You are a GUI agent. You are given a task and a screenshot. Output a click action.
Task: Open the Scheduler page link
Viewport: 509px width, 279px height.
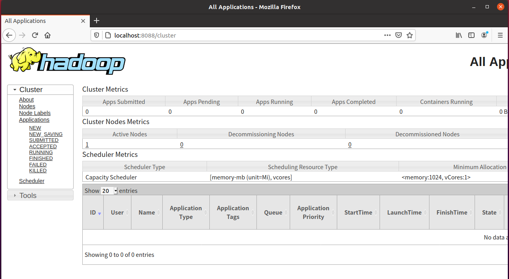click(x=32, y=181)
